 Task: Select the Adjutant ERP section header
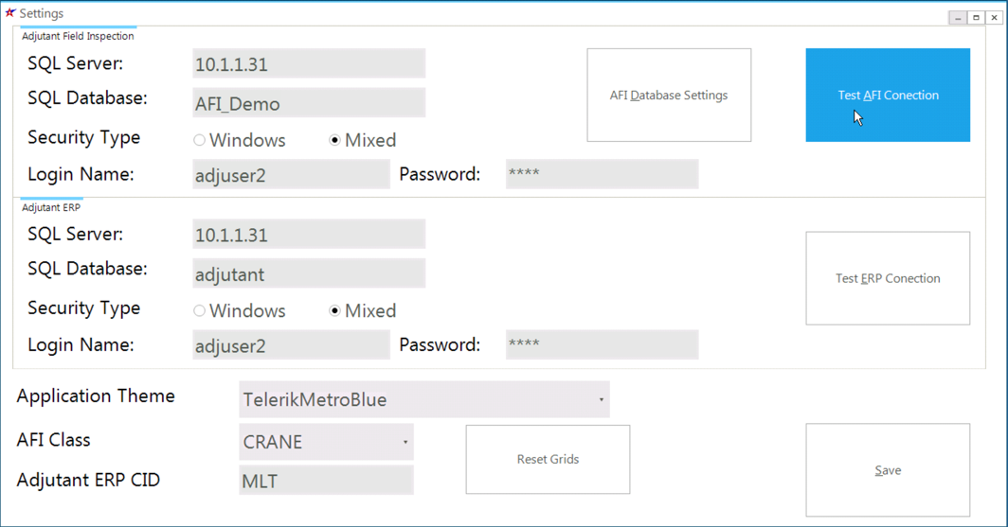tap(51, 207)
